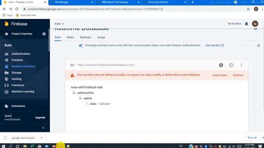The image size is (264, 148).
Task: Click the Machine Learning robot icon
Action: [x=7, y=92]
